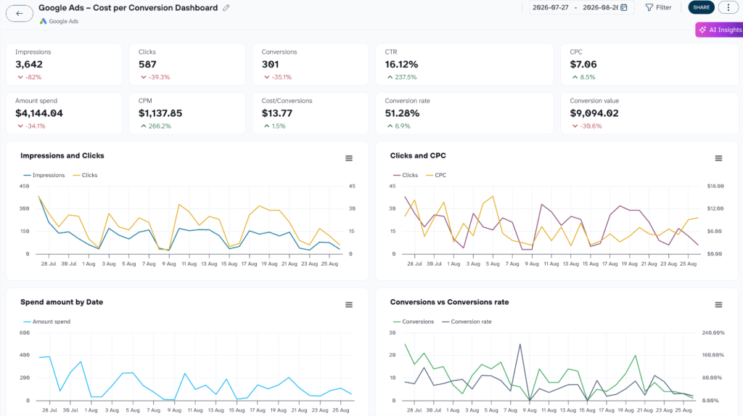Select the Clicks 587 card
The height and width of the screenshot is (416, 743).
[187, 65]
